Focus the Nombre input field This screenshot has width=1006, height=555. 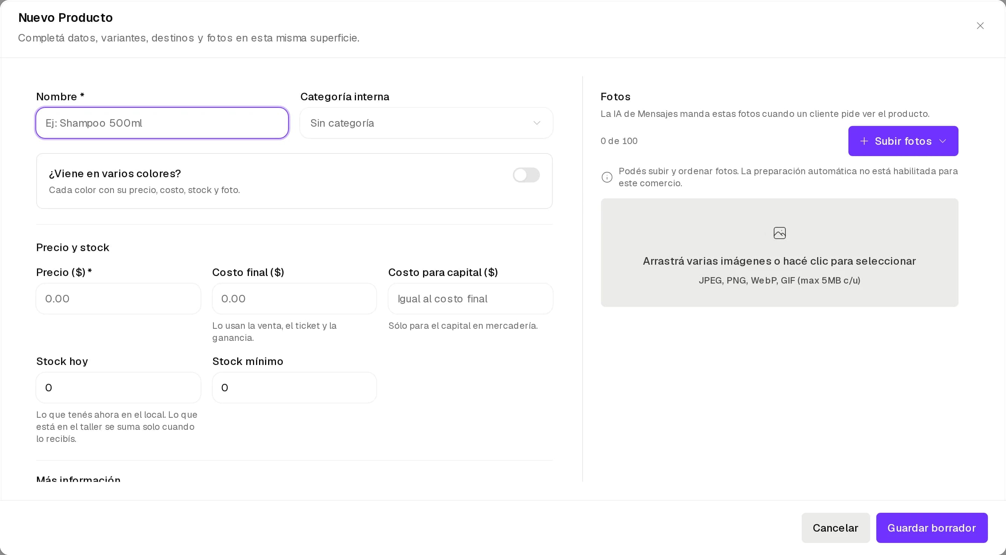tap(162, 123)
